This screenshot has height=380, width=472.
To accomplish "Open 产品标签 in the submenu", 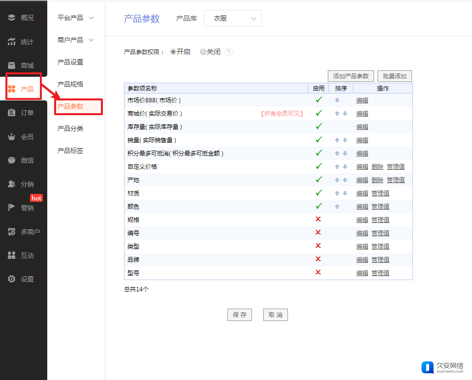I will click(70, 151).
